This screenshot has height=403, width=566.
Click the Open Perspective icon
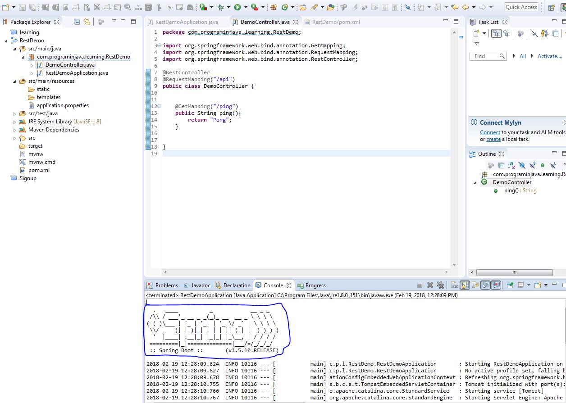click(x=551, y=7)
